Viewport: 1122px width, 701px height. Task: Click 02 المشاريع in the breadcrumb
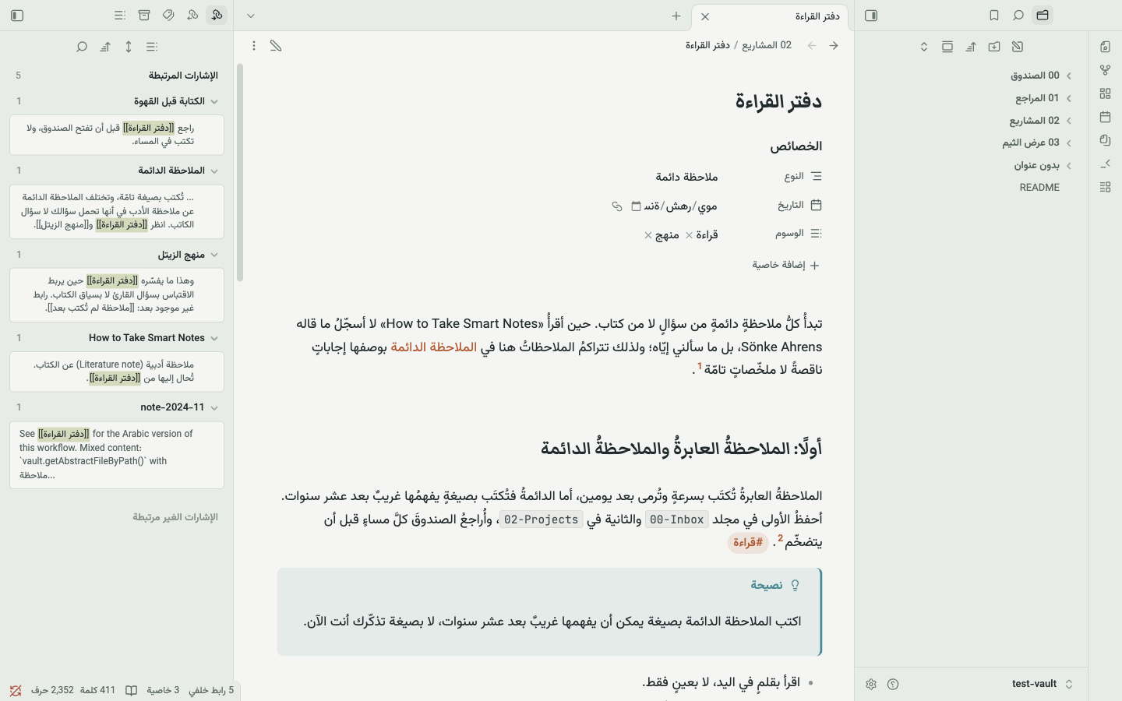[767, 45]
